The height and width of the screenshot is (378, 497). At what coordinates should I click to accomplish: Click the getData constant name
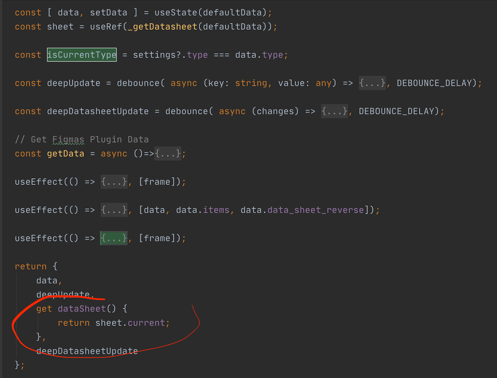point(66,153)
